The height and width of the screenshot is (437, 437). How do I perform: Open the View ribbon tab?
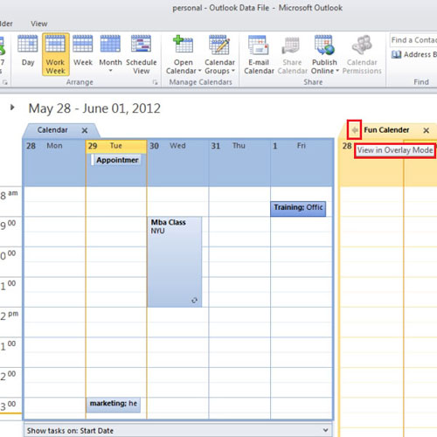pyautogui.click(x=39, y=24)
